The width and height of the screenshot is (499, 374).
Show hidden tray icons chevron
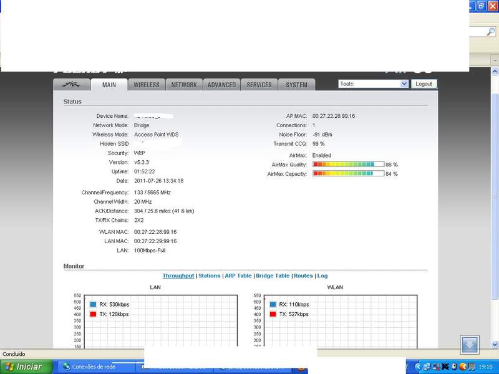pyautogui.click(x=419, y=367)
